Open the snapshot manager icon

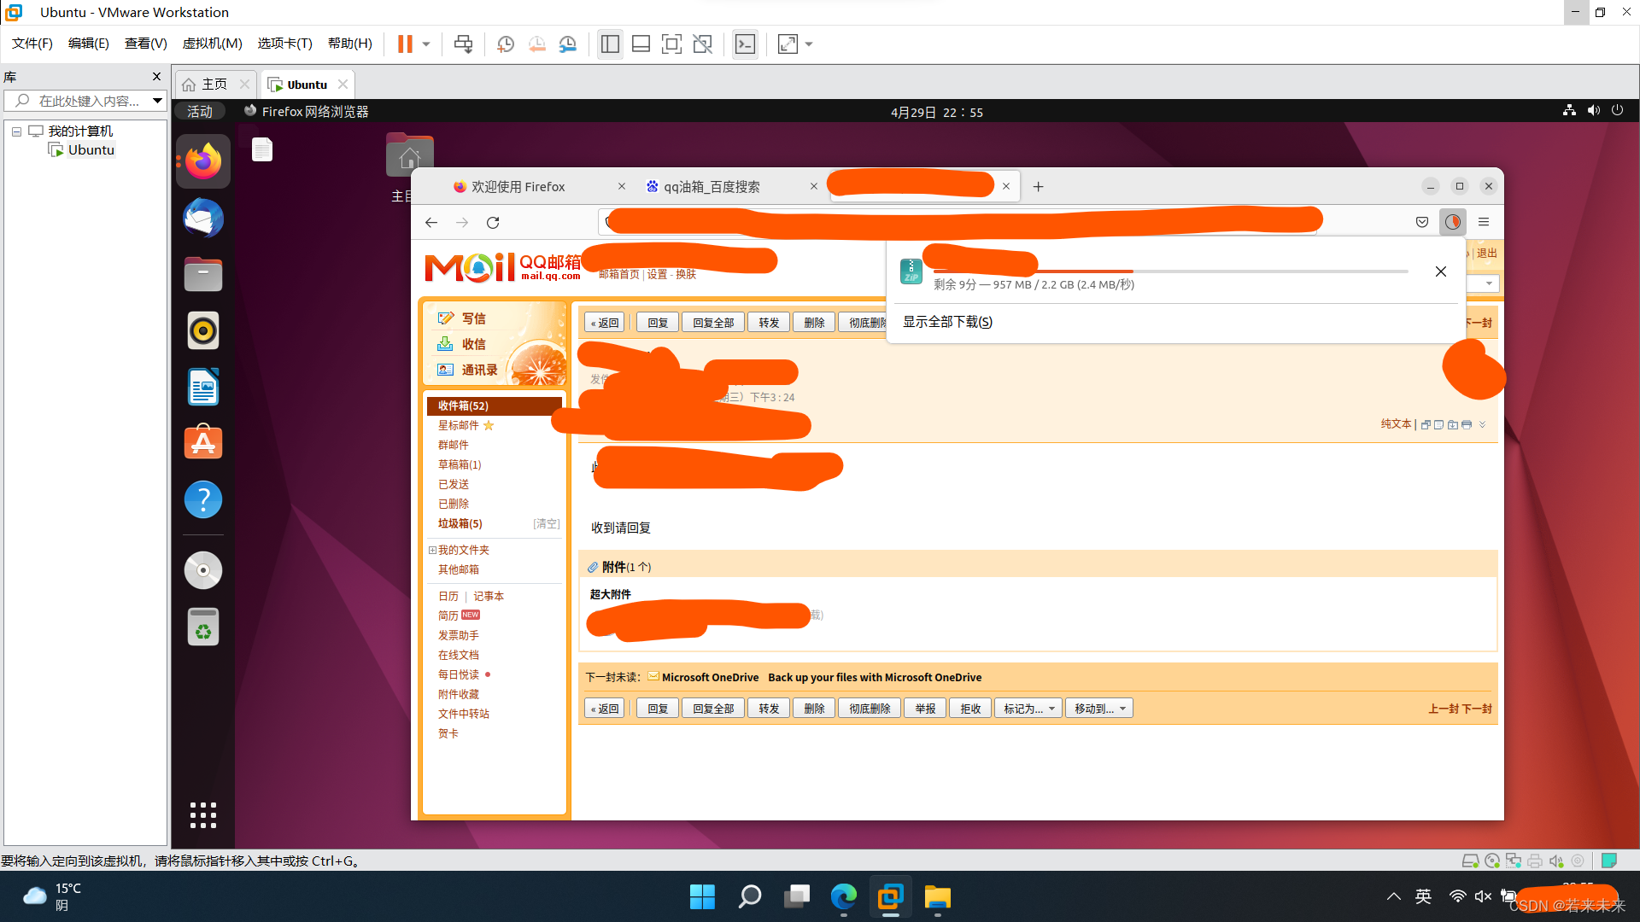pyautogui.click(x=568, y=44)
